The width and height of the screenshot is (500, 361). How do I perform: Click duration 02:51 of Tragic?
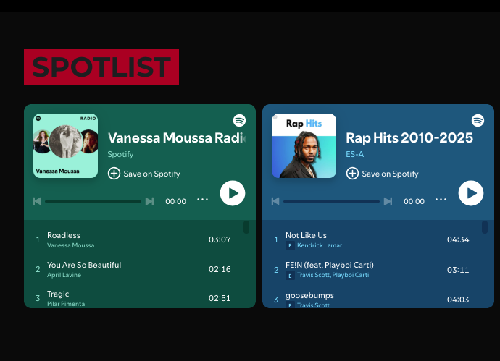click(220, 298)
